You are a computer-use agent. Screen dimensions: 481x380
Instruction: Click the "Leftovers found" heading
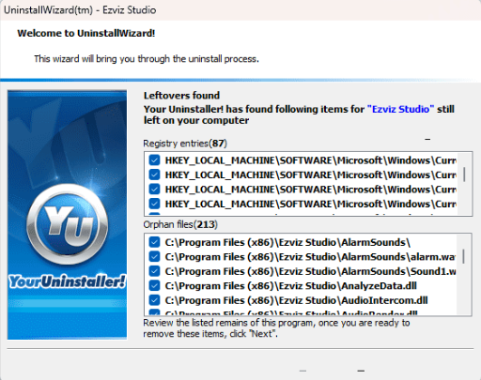[181, 96]
